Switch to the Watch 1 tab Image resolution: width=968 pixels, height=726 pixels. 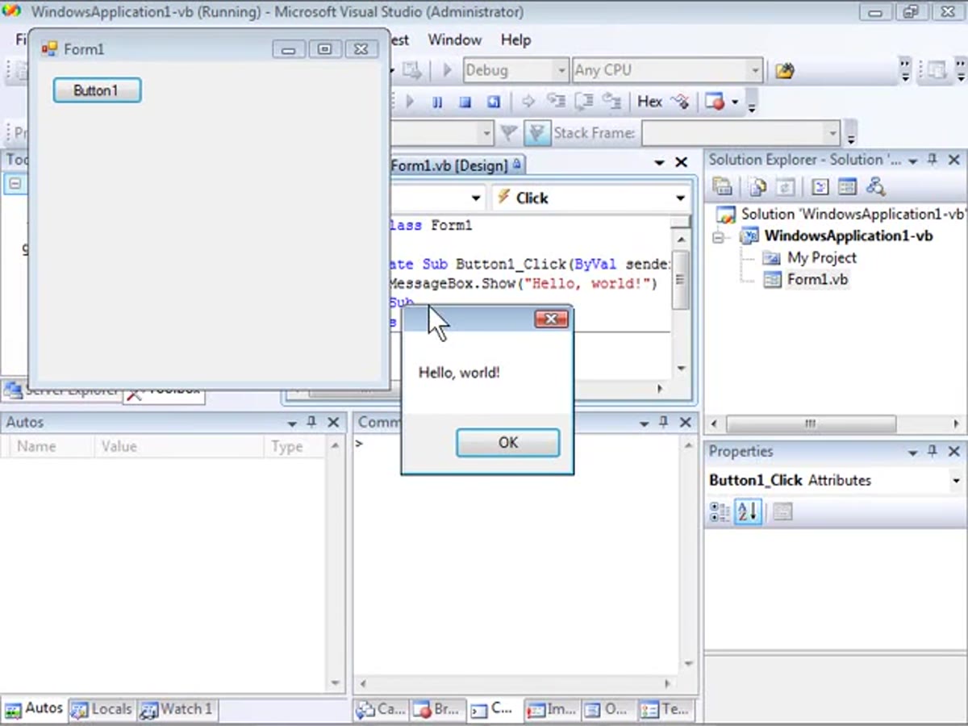177,709
